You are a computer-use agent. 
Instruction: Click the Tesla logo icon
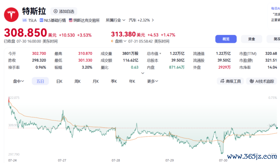point(11,15)
